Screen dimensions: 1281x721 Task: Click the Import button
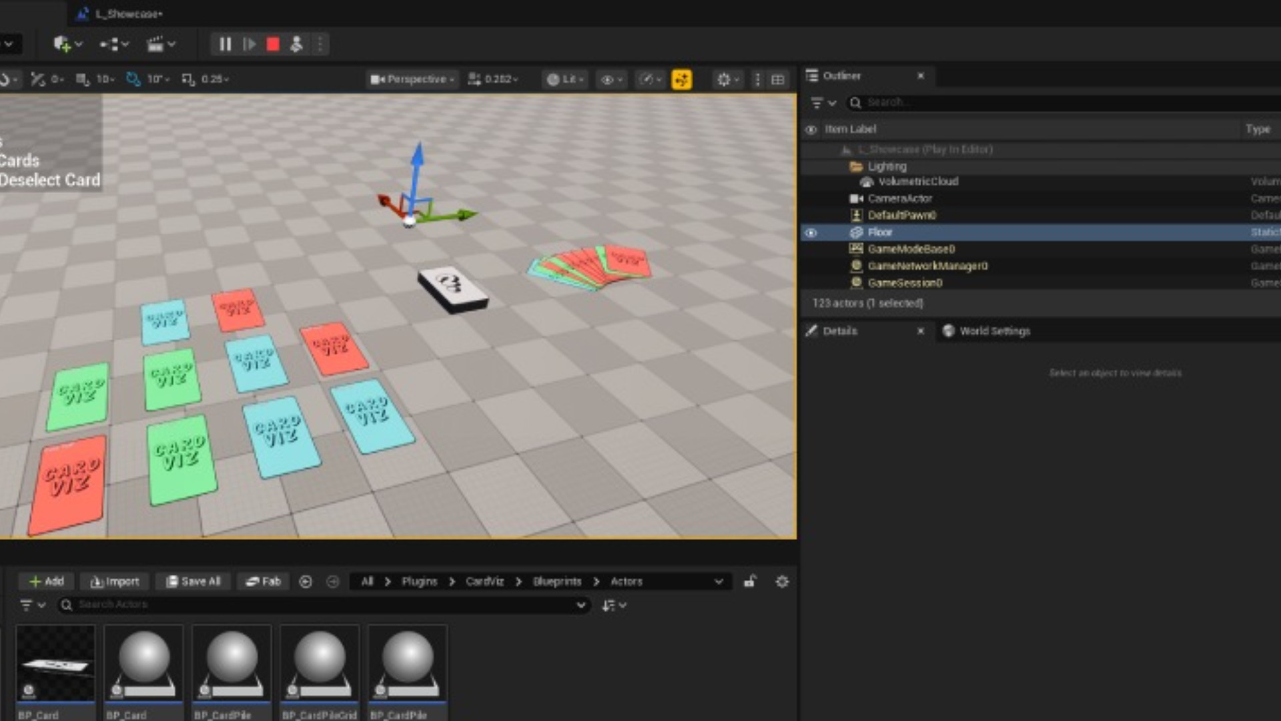[x=115, y=581]
